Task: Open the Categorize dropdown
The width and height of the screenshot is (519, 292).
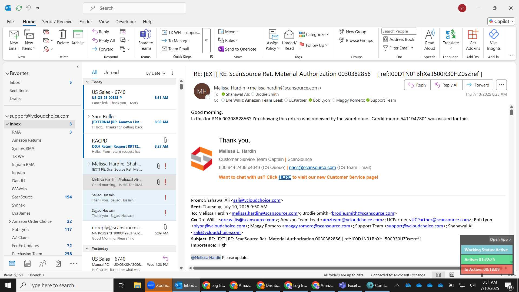Action: (314, 34)
